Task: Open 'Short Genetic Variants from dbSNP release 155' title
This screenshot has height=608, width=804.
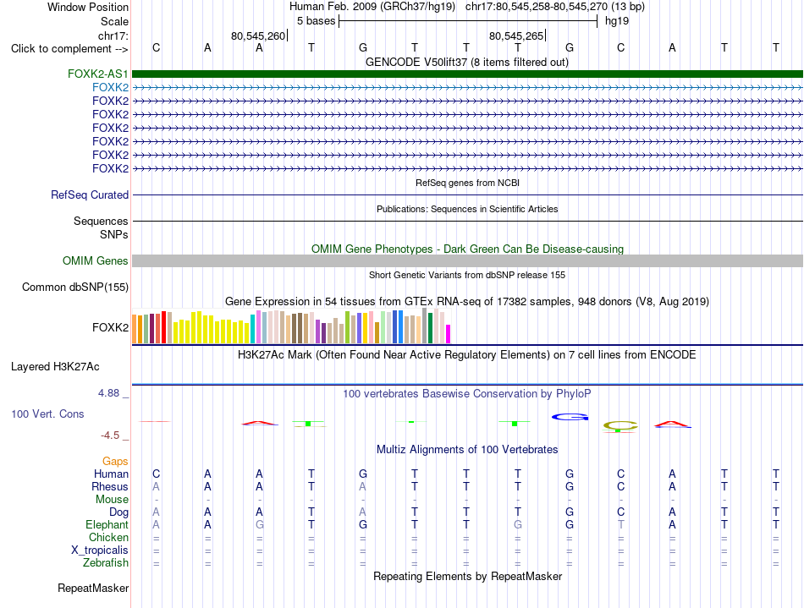Action: 467,275
